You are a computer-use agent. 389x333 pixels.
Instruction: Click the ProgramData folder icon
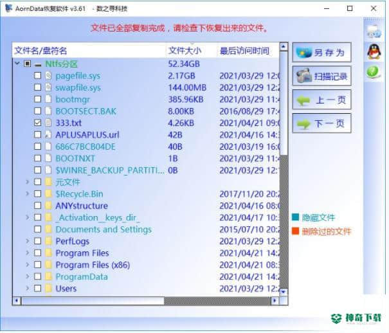tap(49, 276)
